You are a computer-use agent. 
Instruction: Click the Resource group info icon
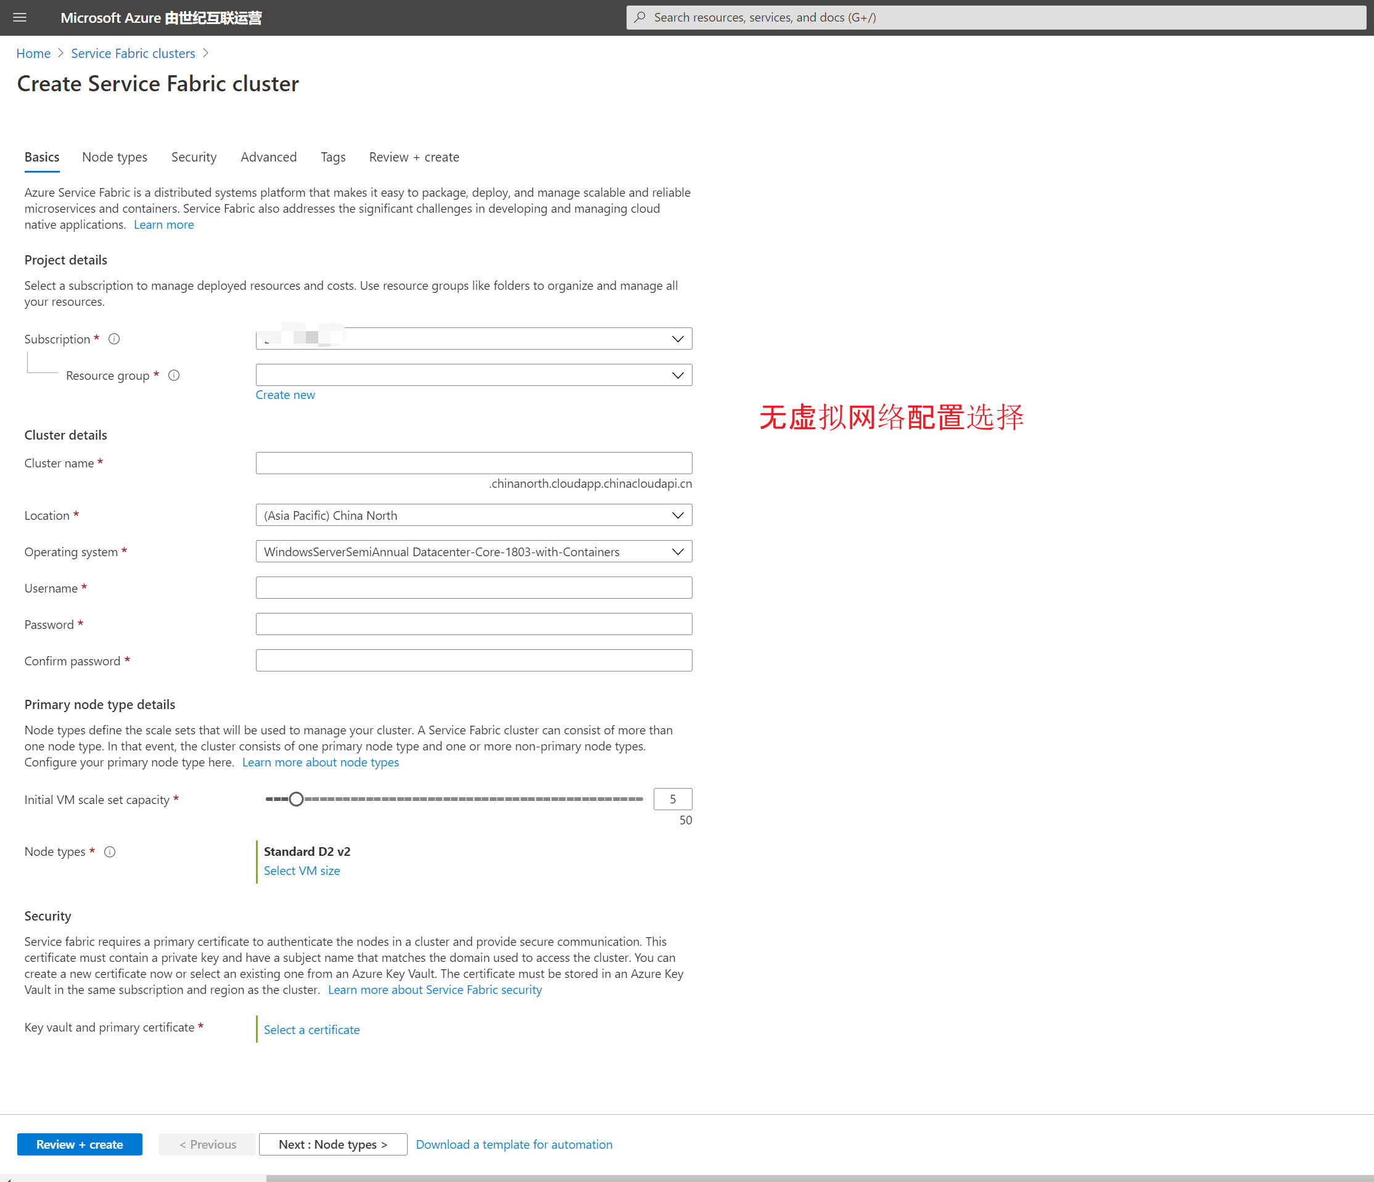tap(174, 376)
